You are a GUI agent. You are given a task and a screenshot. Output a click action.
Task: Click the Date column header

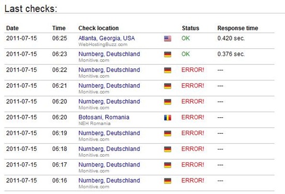[x=12, y=28]
